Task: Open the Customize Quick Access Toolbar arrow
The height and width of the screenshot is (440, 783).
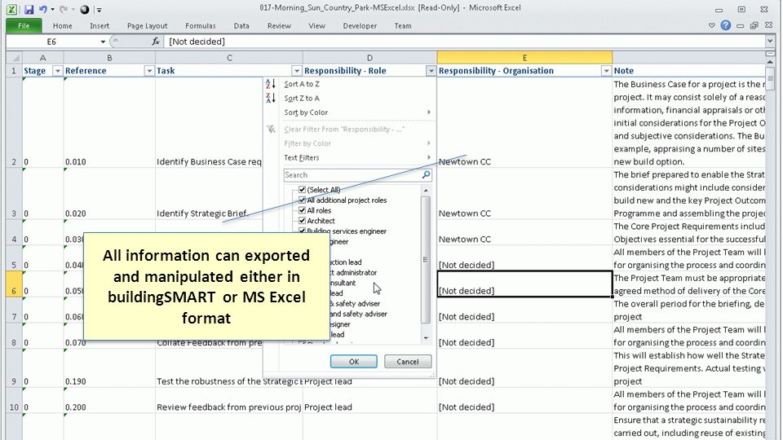Action: 99,10
